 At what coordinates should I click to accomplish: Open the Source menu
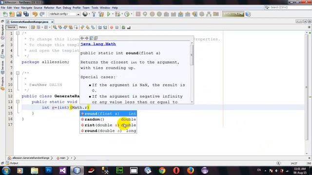click(38, 8)
